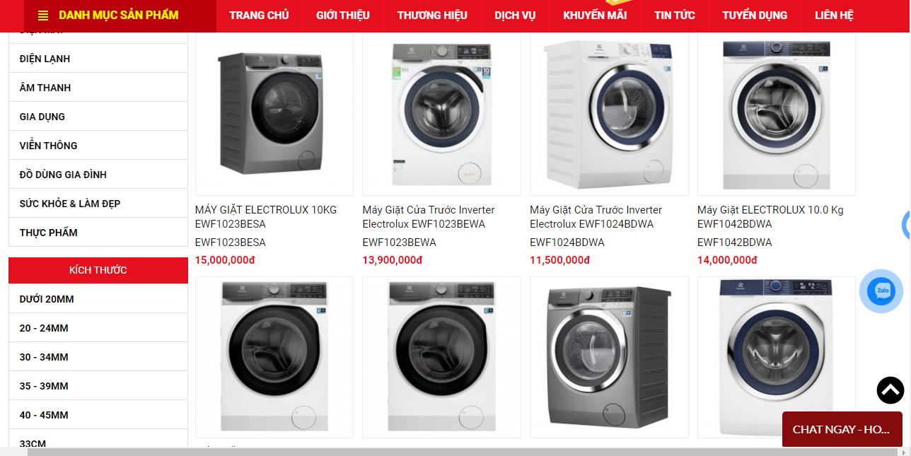Click the scroll-to-top arrow icon

pyautogui.click(x=890, y=390)
